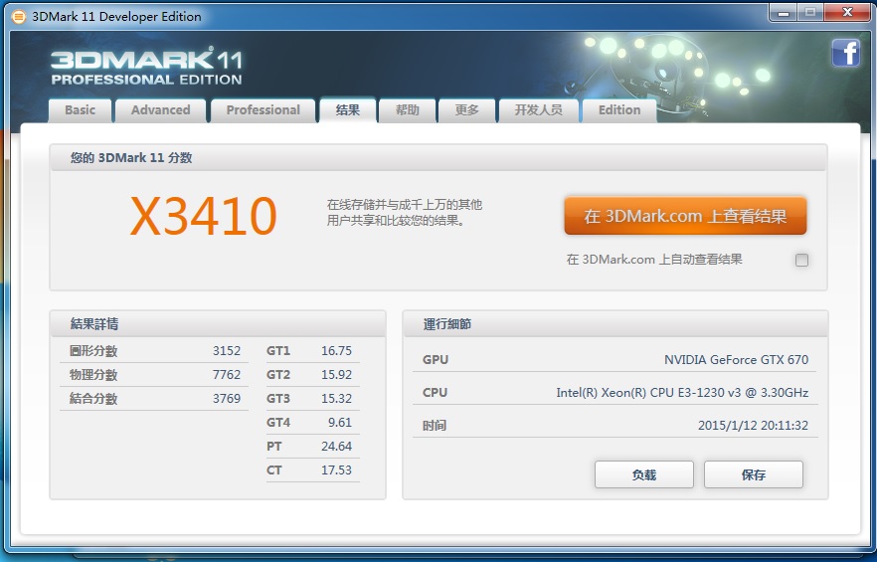Click the GT1 label
Image resolution: width=877 pixels, height=562 pixels.
278,351
